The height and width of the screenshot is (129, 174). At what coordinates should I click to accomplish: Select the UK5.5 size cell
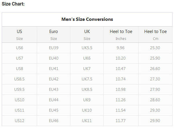(x=87, y=48)
